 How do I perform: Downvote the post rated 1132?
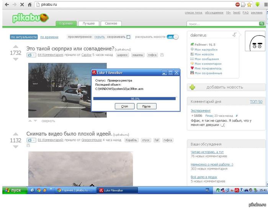coord(16,147)
